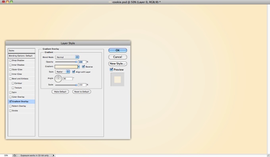Click the Opacity slider handle
The image size is (270, 157).
(76, 62)
